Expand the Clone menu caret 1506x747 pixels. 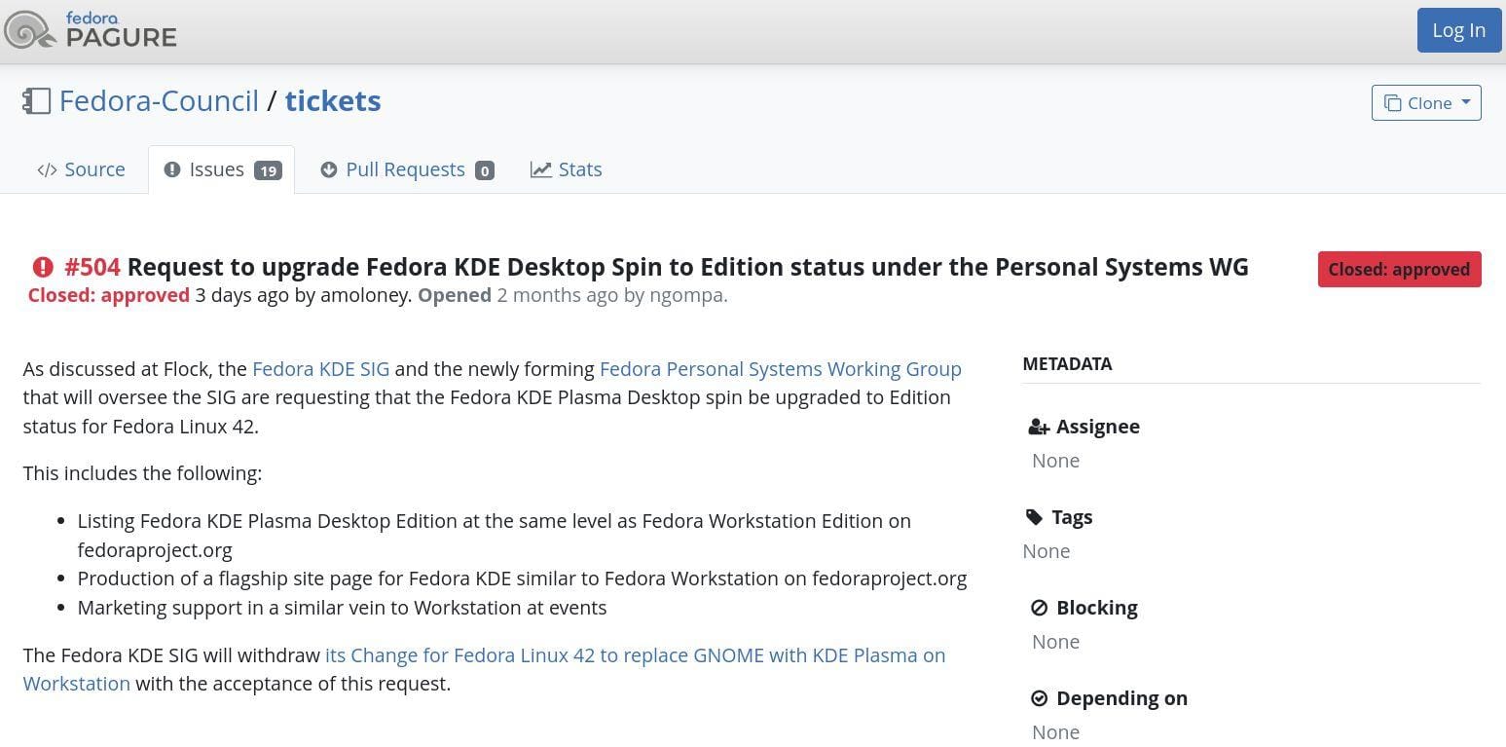[1467, 102]
